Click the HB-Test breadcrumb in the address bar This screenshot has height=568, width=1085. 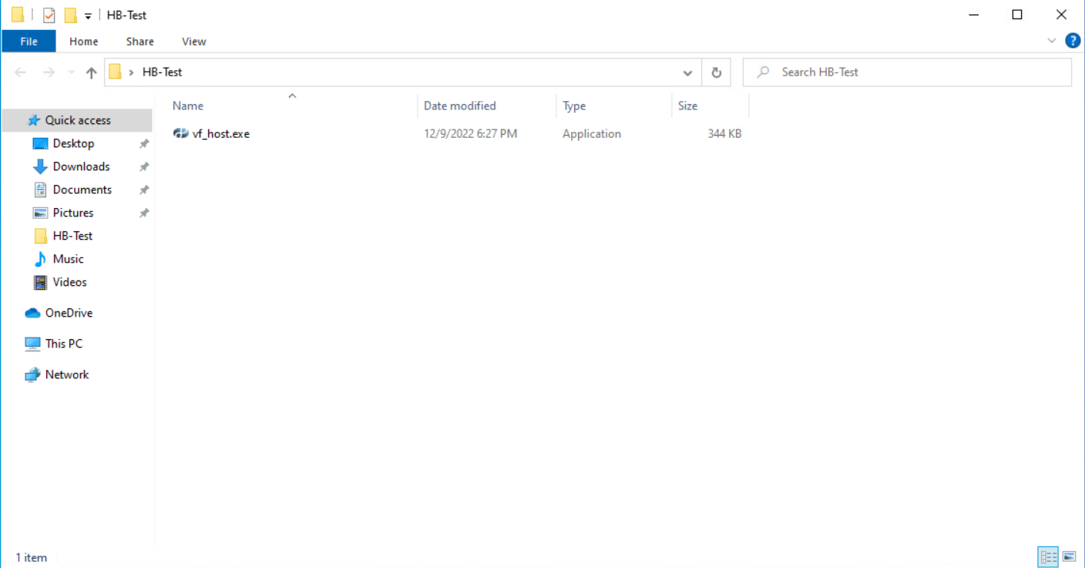point(162,72)
